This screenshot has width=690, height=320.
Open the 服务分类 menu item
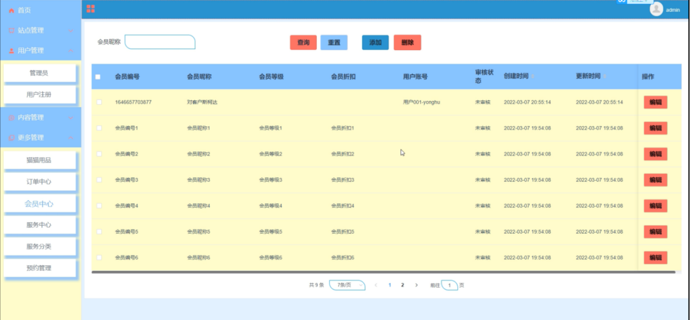click(x=40, y=246)
